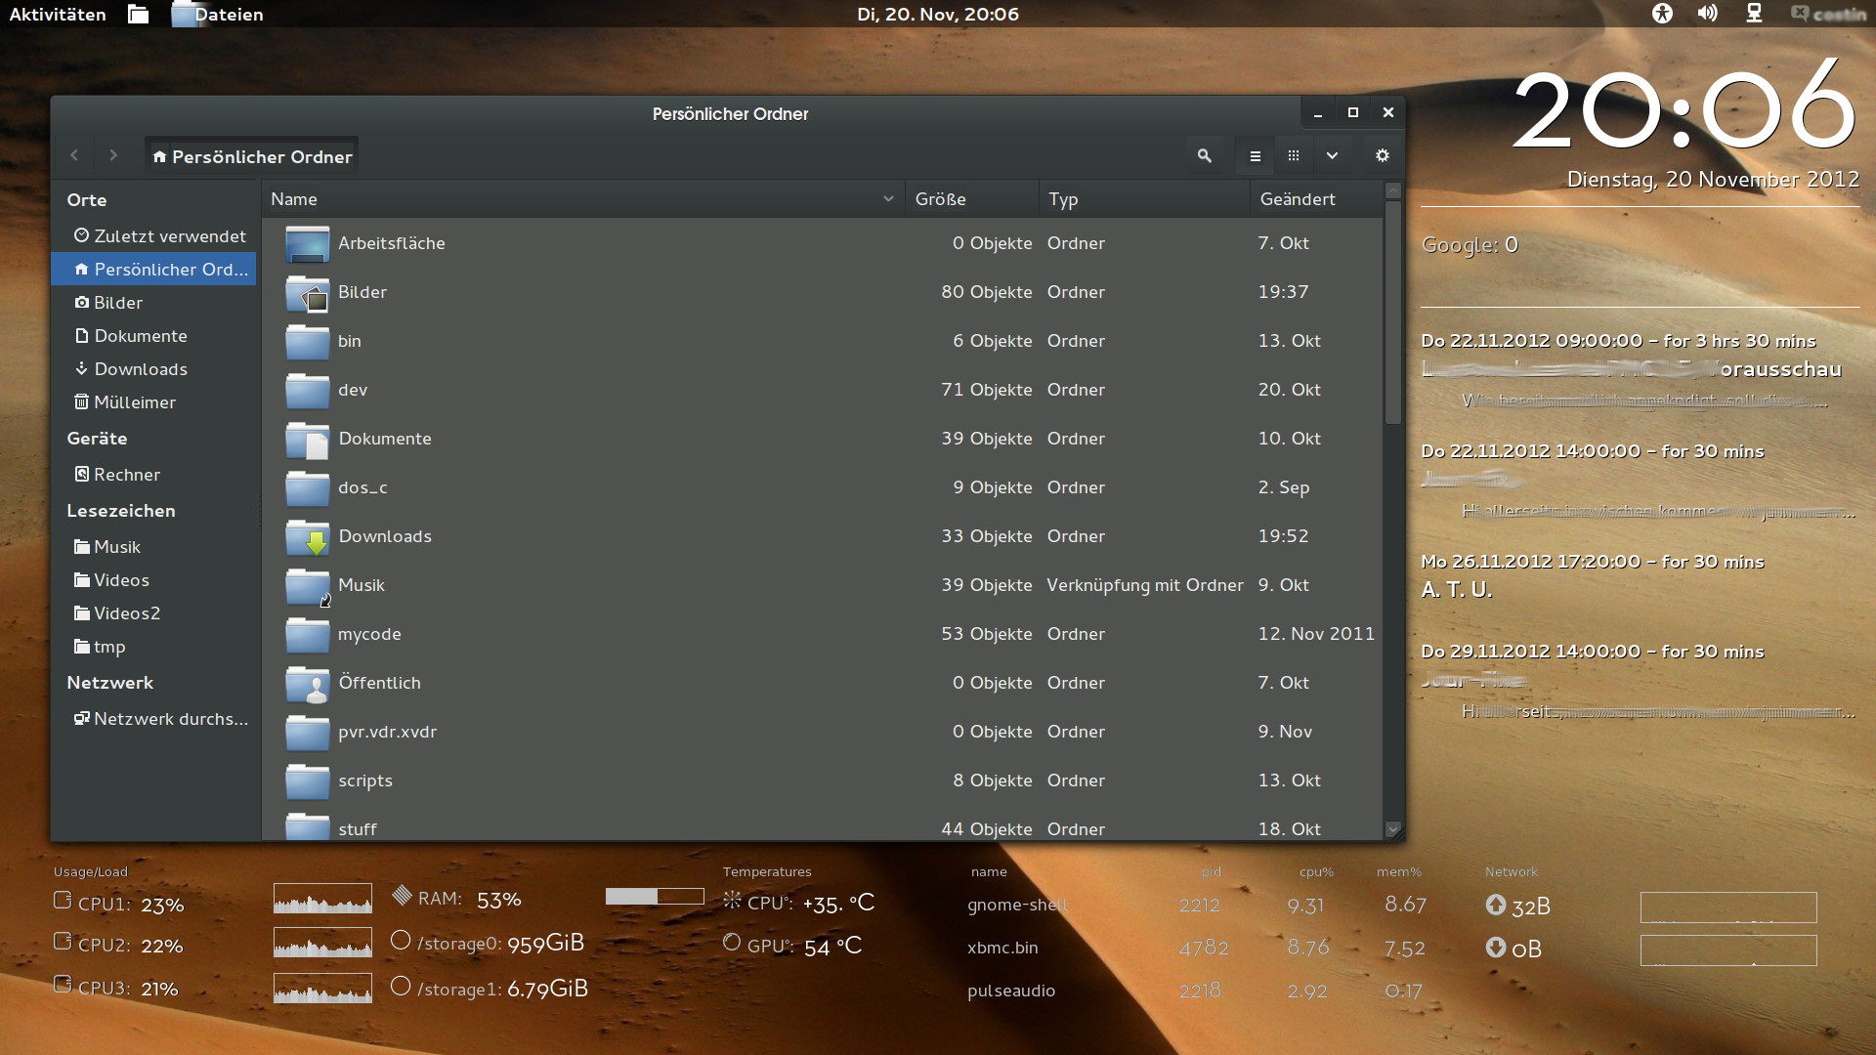The image size is (1876, 1055).
Task: Click the back navigation arrow
Action: point(74,156)
